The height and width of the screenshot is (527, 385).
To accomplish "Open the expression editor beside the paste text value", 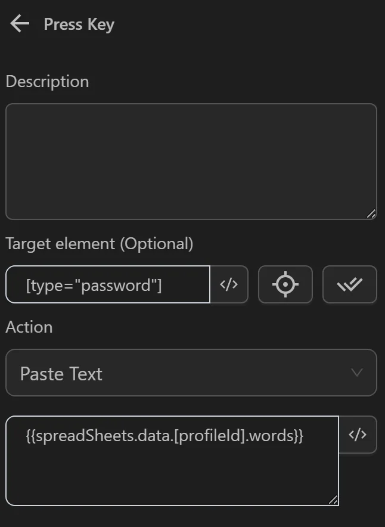I will pyautogui.click(x=358, y=435).
